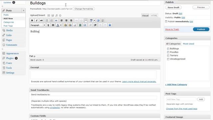Click the Change Permalinks button
The width and height of the screenshot is (213, 120).
point(84,9)
